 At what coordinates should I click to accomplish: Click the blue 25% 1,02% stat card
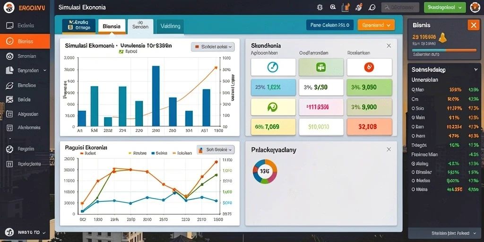(273, 87)
